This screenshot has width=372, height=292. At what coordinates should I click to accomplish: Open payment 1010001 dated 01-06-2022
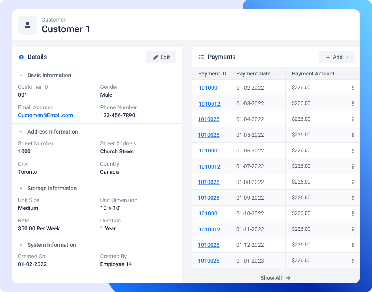[x=209, y=151]
